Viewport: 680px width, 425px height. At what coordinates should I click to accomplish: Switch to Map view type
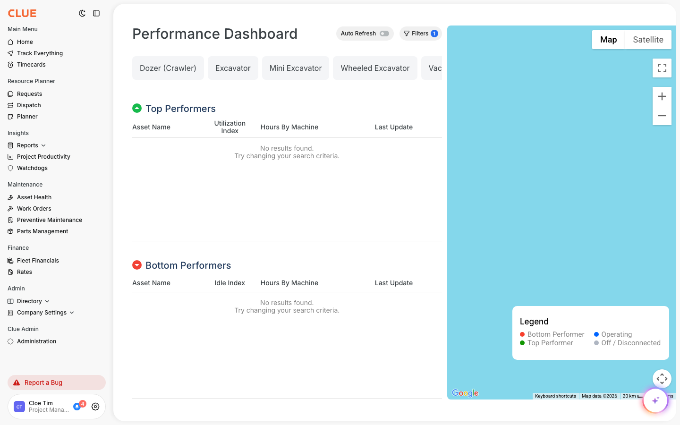pos(609,40)
